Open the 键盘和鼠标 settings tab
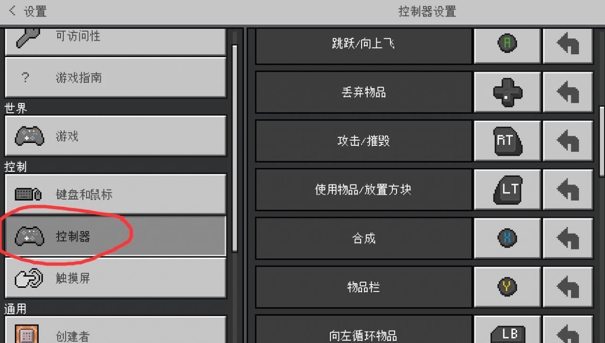This screenshot has height=343, width=605. 115,194
